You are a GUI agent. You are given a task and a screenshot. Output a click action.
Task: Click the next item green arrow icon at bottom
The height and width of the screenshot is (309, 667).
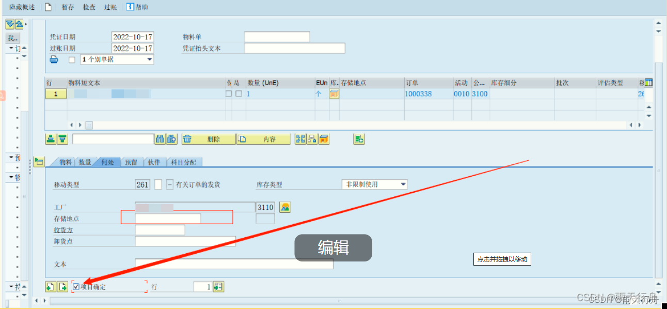point(61,286)
